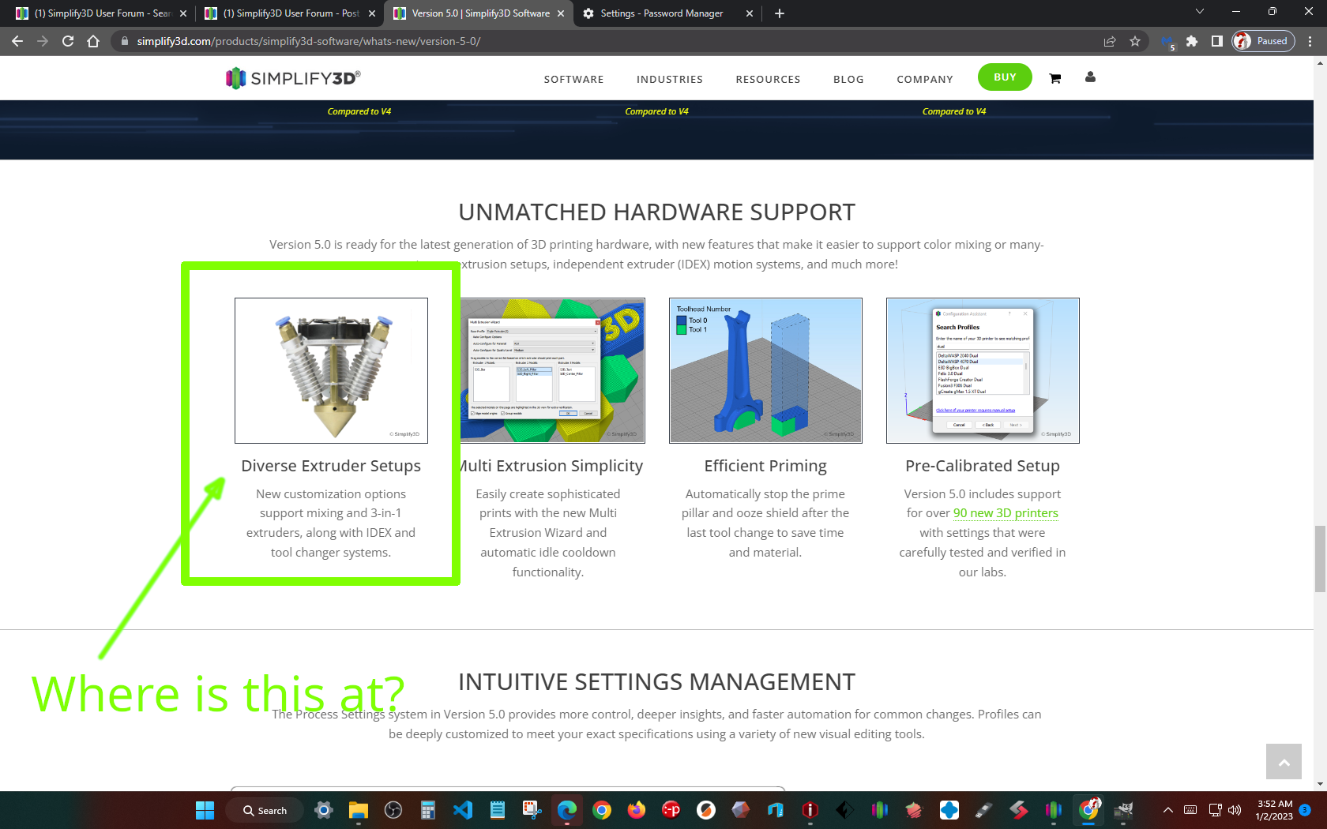
Task: Click the green BUY button
Action: (1005, 77)
